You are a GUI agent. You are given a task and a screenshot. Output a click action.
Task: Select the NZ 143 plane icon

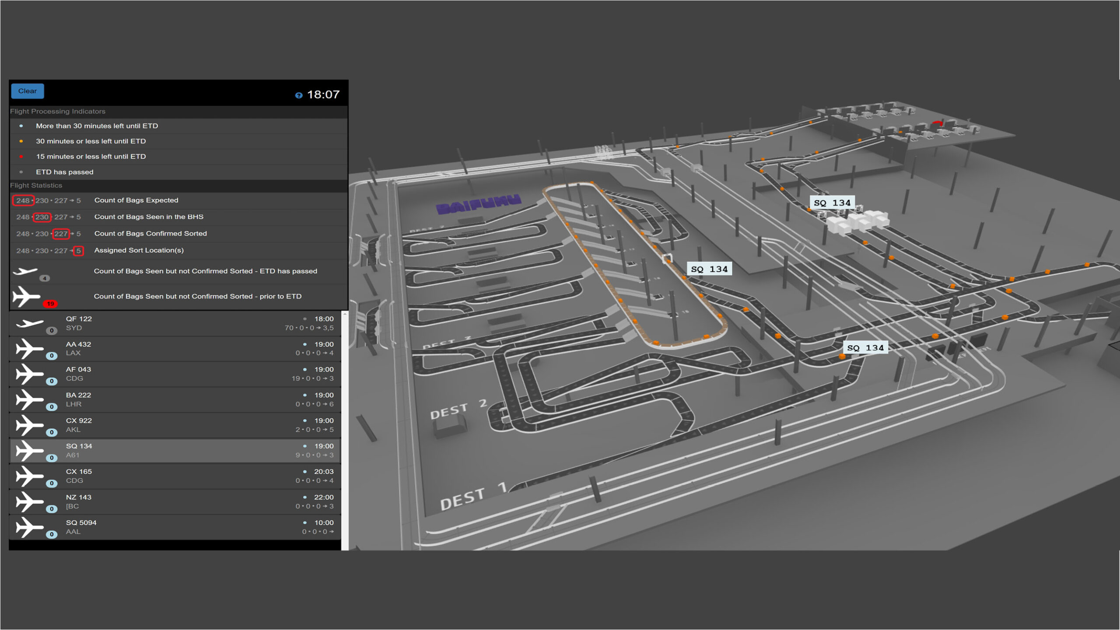[29, 502]
